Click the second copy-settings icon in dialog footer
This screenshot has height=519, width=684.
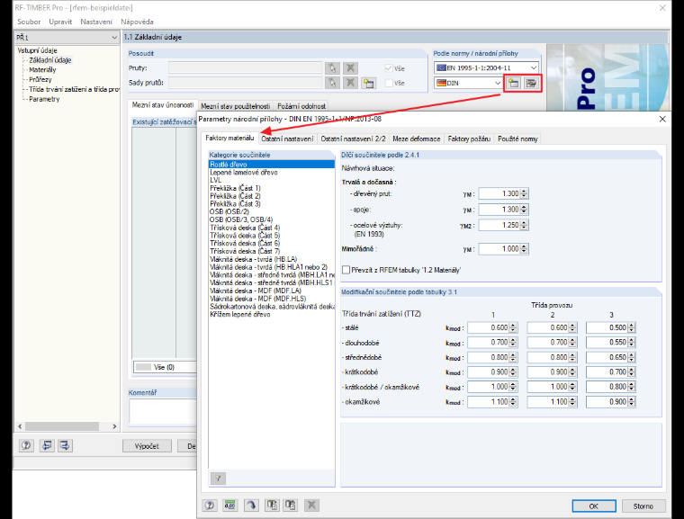click(x=290, y=505)
